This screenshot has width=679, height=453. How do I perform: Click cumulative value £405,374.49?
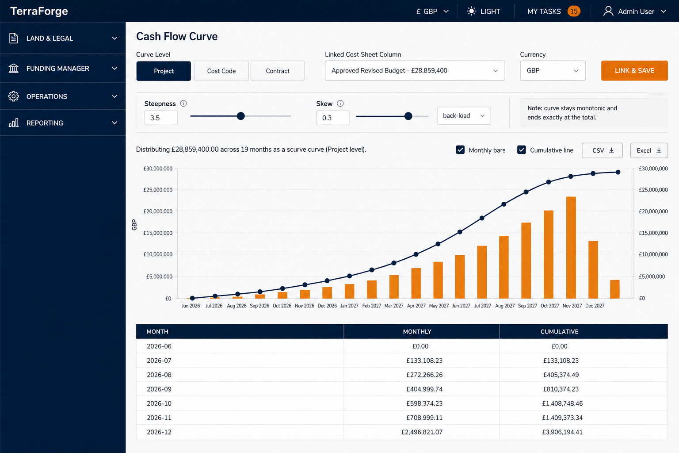click(561, 375)
